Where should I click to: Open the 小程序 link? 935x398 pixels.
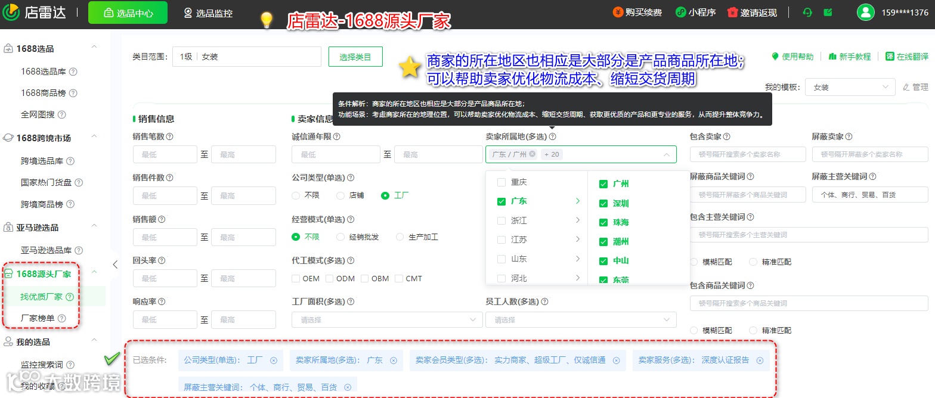(695, 13)
